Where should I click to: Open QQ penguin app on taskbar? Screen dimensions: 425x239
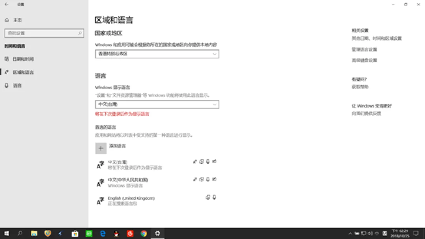(116, 233)
